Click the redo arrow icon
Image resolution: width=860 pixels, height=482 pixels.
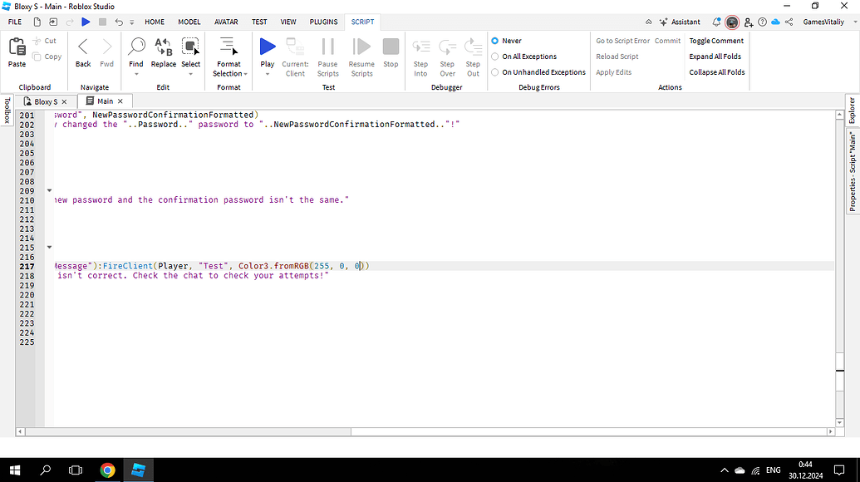tap(70, 22)
